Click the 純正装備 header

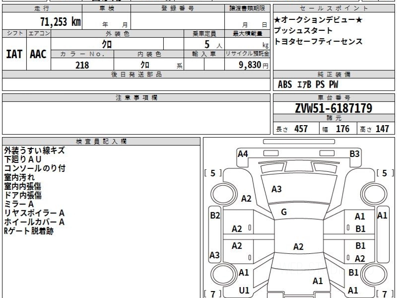[x=334, y=74]
